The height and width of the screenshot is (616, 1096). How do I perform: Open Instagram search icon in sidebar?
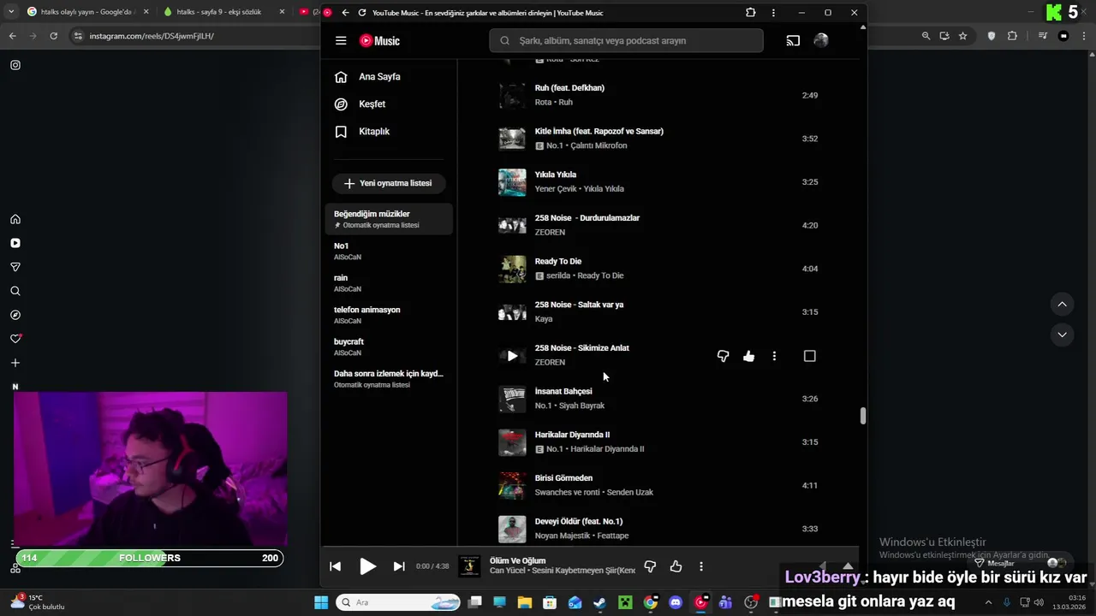pos(15,291)
